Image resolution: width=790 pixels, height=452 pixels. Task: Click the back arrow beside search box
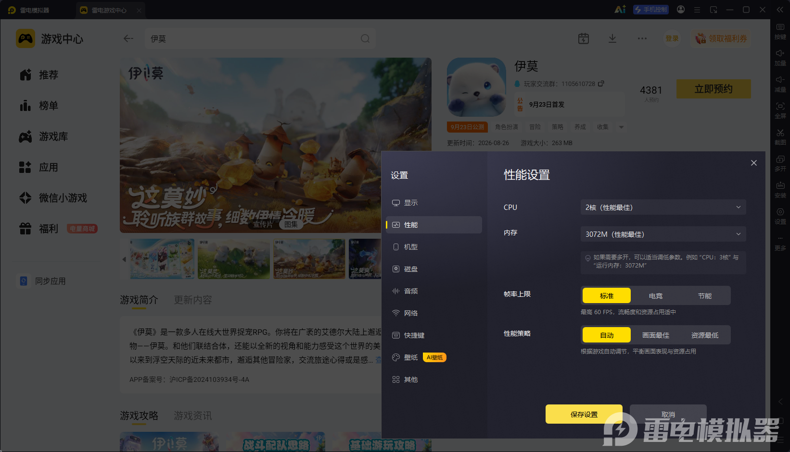(128, 38)
